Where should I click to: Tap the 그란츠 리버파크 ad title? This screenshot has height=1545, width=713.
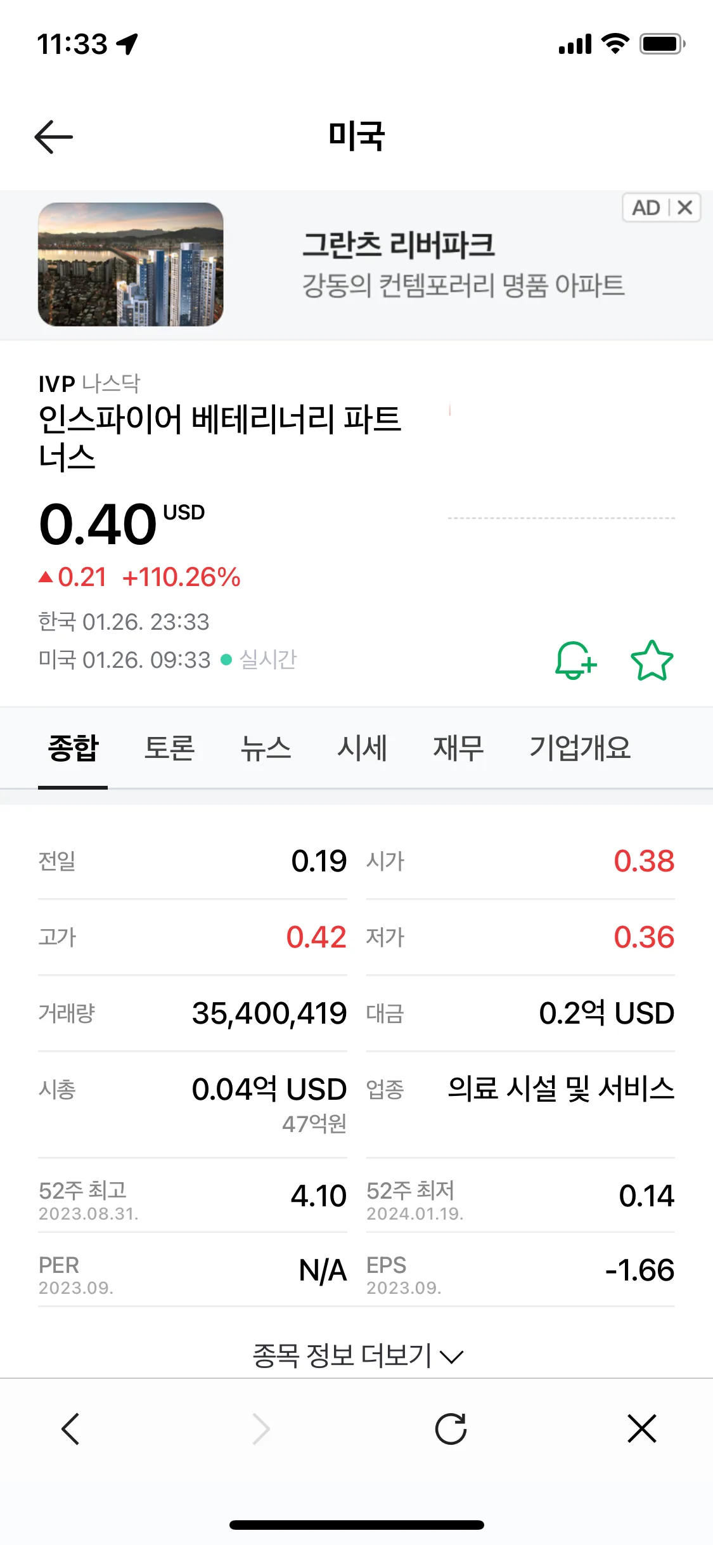click(x=398, y=245)
